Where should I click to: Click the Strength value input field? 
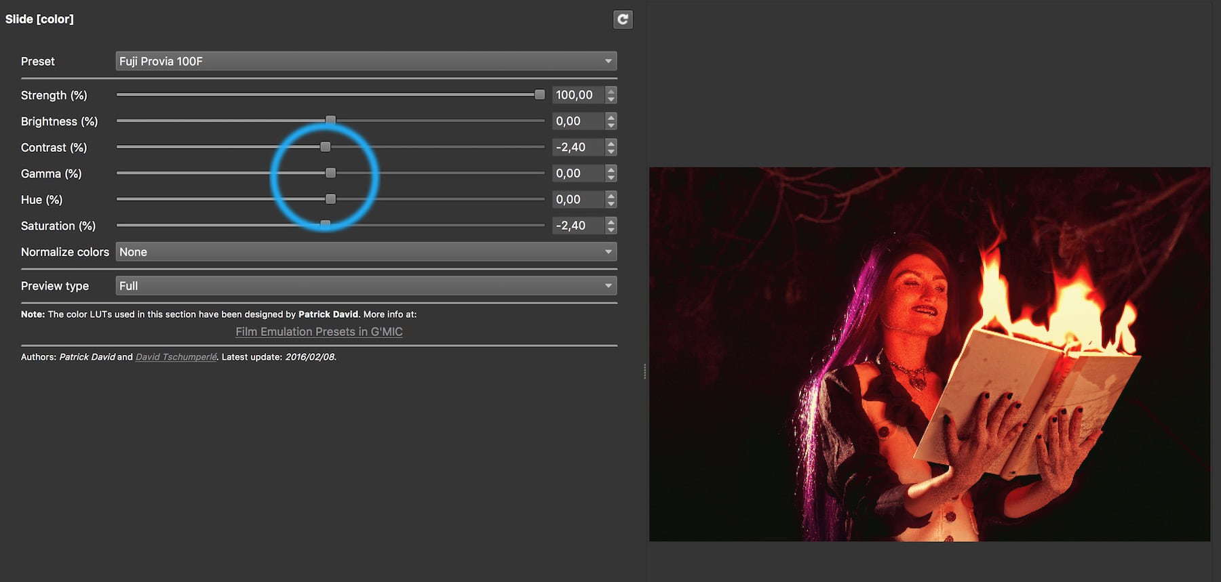(x=577, y=96)
